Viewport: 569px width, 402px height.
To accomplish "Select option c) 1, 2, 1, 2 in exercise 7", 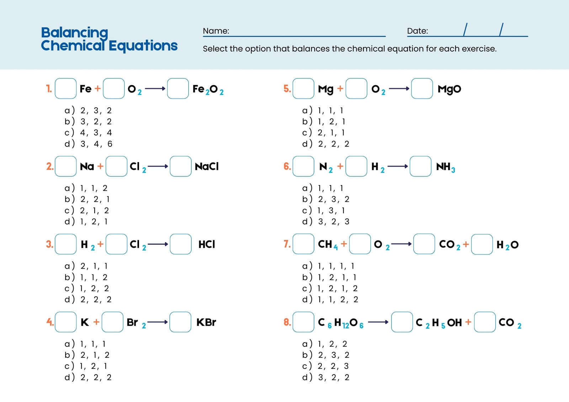I will [330, 288].
